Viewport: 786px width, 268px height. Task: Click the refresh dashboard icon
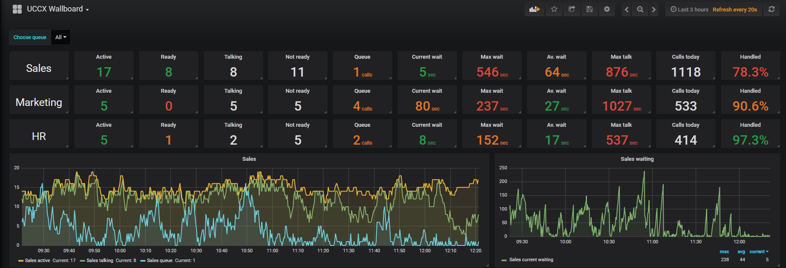[772, 9]
